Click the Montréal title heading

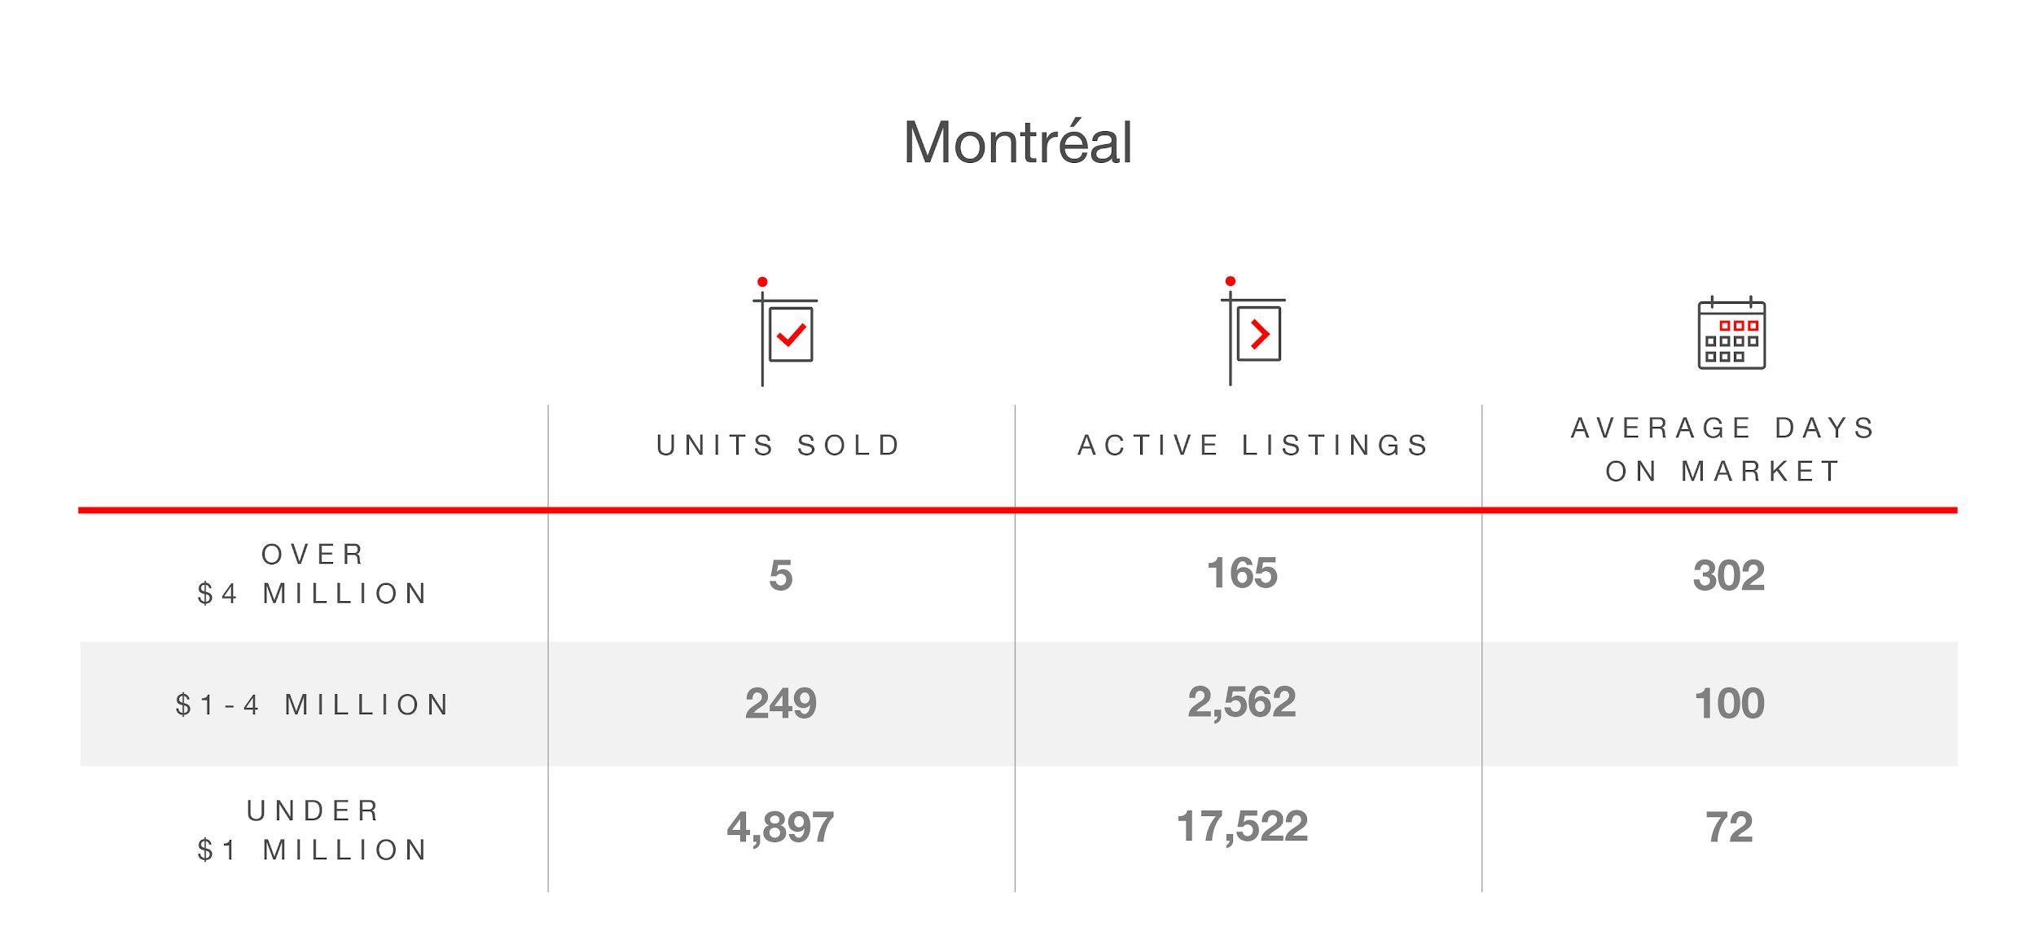click(1017, 142)
